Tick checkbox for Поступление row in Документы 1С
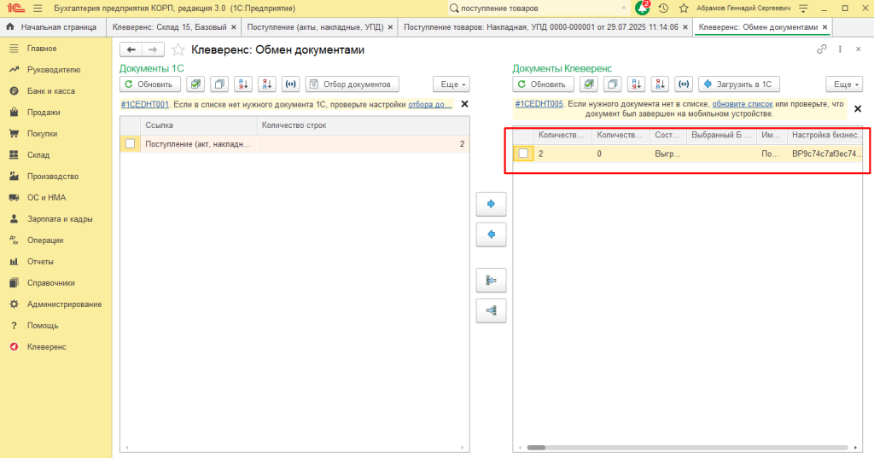 click(x=130, y=144)
